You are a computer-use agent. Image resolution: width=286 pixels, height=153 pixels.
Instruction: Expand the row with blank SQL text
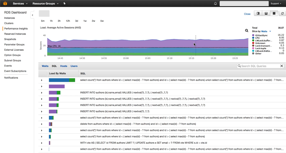[42, 86]
